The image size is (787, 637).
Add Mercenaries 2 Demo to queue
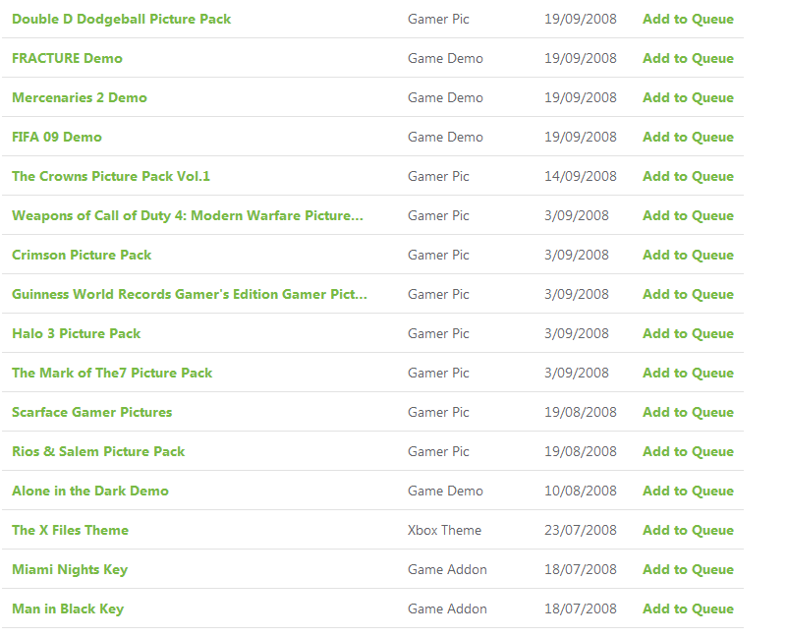pos(688,97)
